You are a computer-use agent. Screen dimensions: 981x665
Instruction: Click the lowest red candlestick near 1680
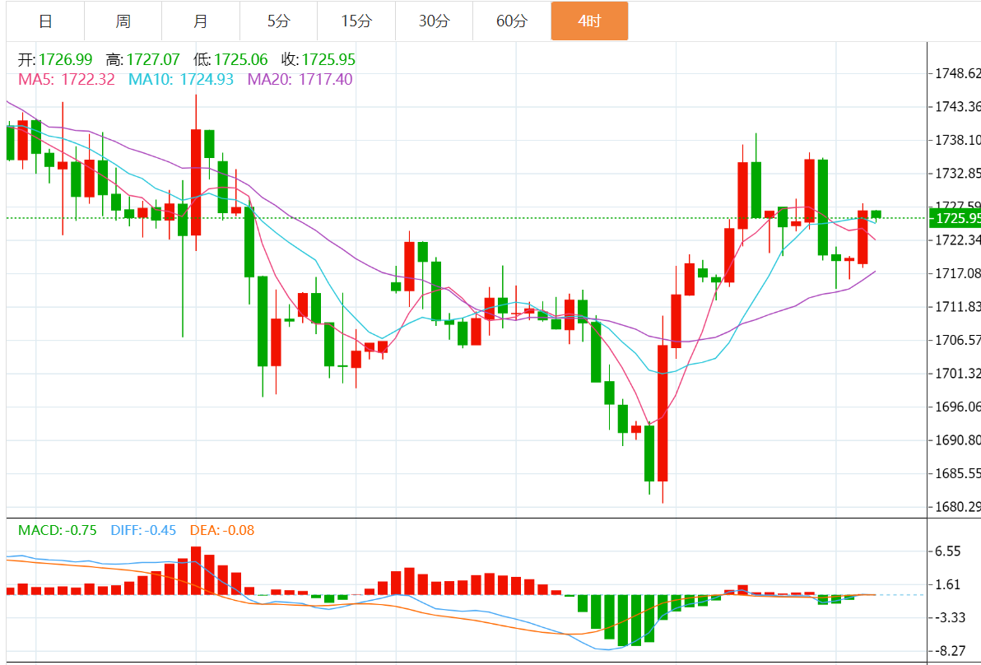tap(663, 413)
